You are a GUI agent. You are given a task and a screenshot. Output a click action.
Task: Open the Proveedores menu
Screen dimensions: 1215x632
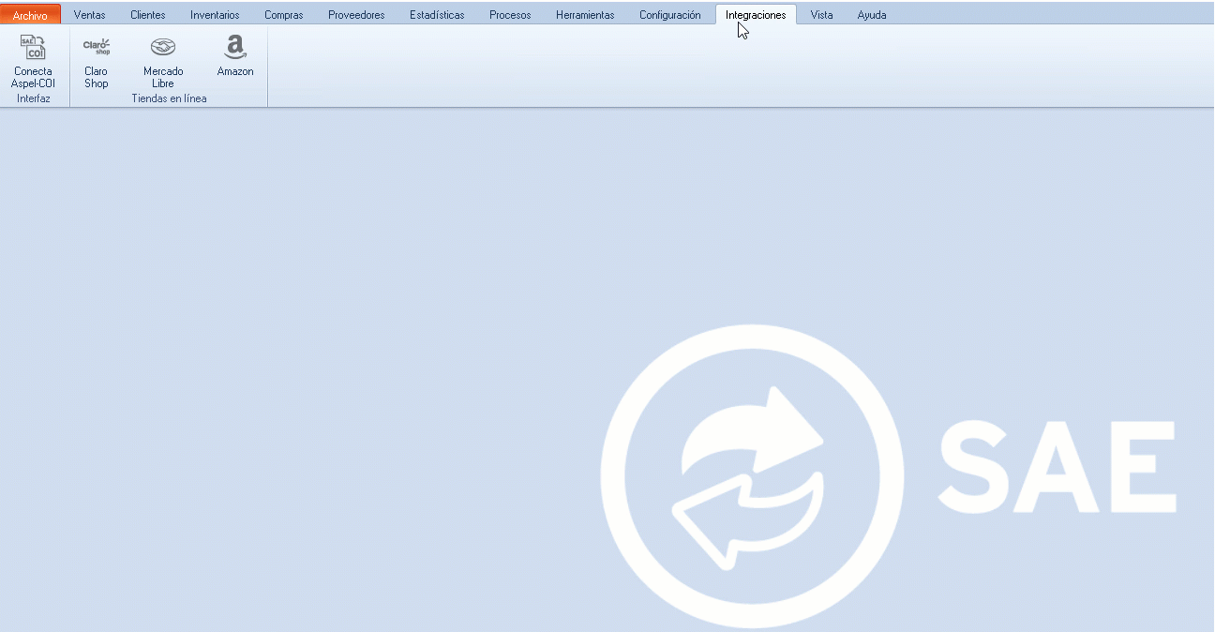pyautogui.click(x=356, y=14)
